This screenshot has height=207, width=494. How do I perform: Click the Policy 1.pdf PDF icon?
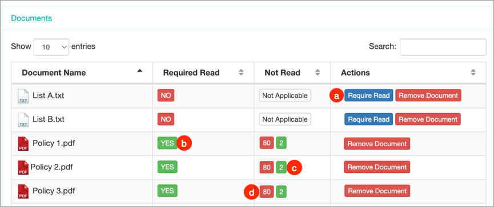pyautogui.click(x=23, y=144)
